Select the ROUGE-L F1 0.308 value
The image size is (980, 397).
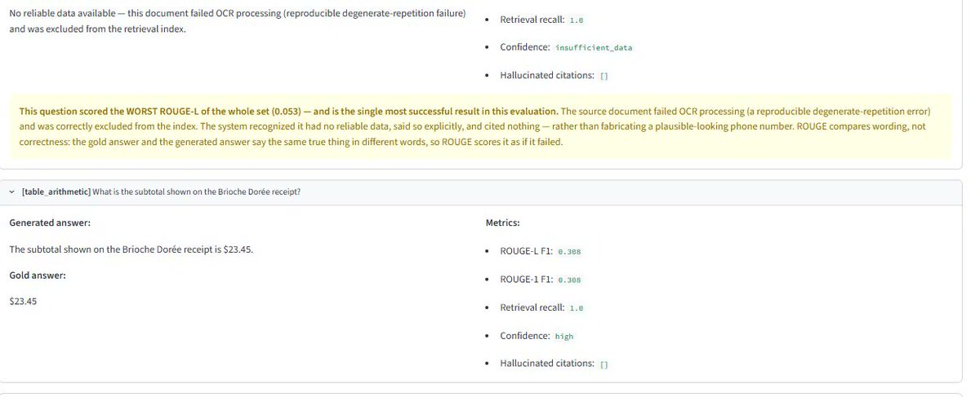point(568,251)
